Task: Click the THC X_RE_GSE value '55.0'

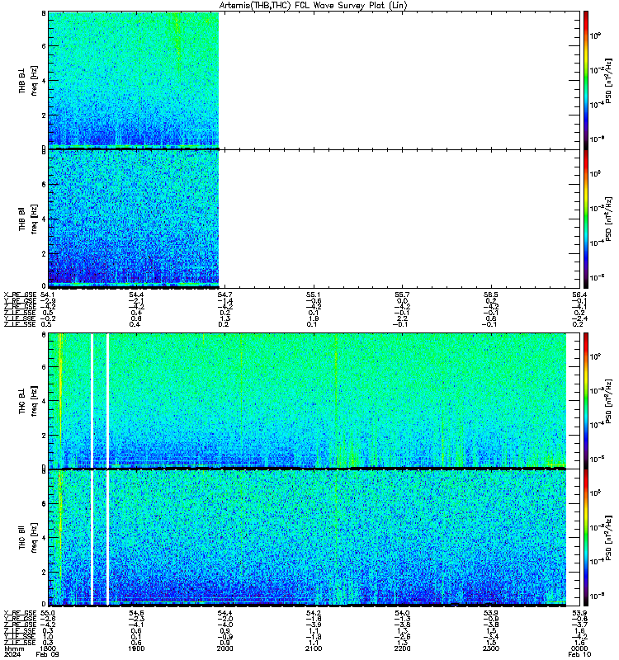Action: pyautogui.click(x=48, y=613)
